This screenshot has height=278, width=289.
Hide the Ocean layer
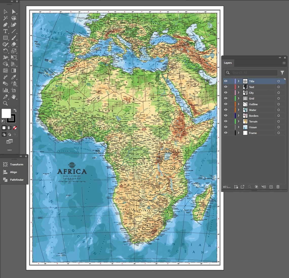pyautogui.click(x=226, y=127)
